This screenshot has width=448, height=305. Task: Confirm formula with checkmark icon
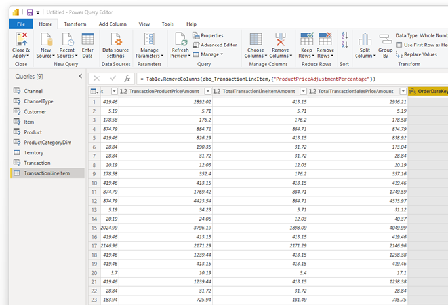113,78
